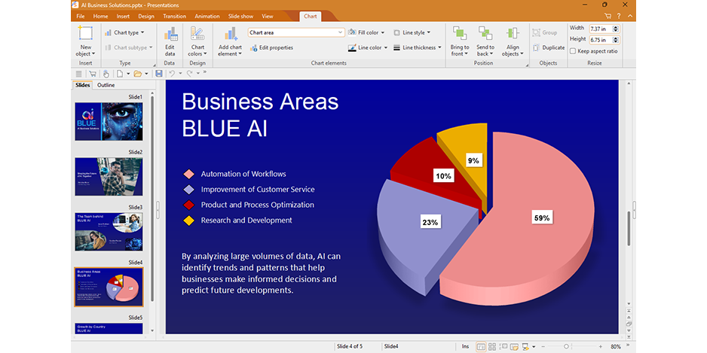Open the Chart colors palette

click(x=197, y=40)
